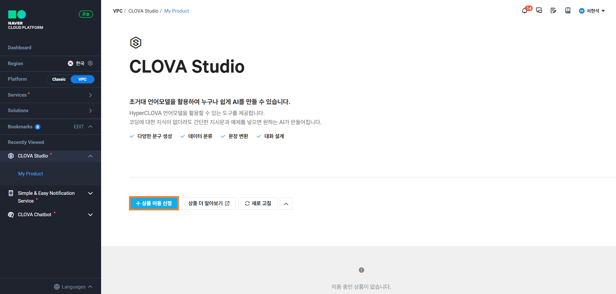
Task: Click the Languages globe icon
Action: click(57, 287)
